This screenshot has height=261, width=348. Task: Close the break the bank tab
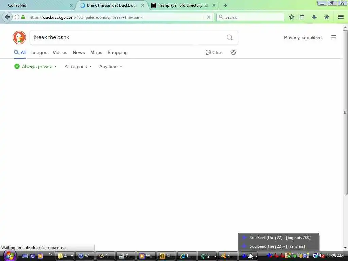pyautogui.click(x=143, y=5)
